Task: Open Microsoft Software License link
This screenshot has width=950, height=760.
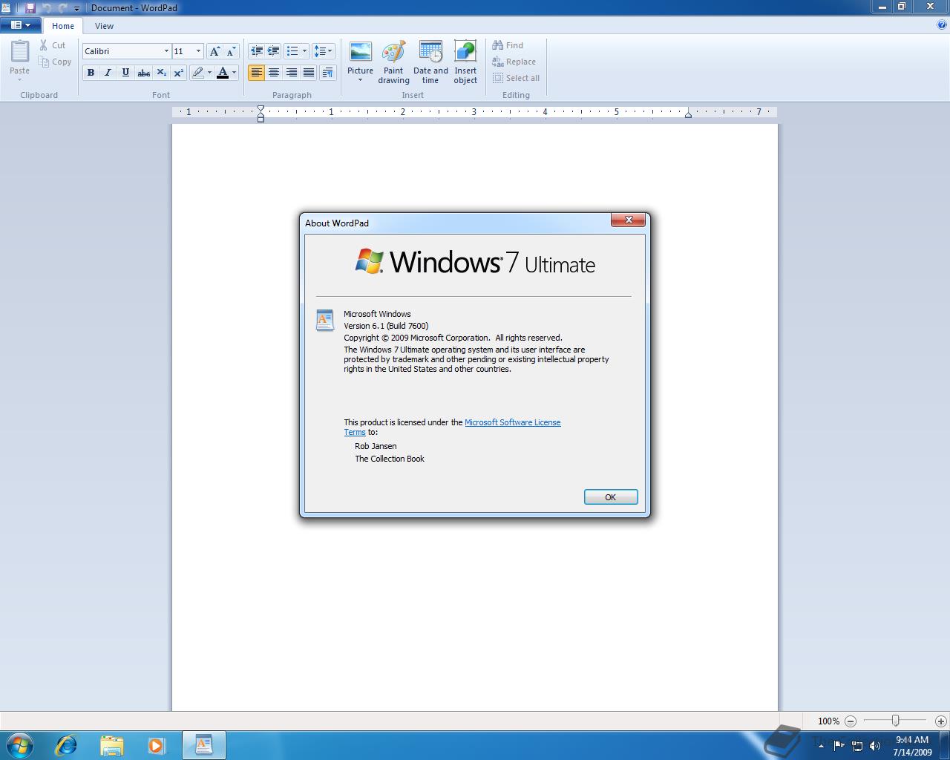Action: (513, 422)
